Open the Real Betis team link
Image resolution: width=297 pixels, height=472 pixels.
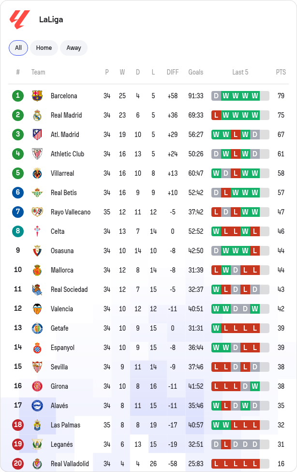[64, 193]
